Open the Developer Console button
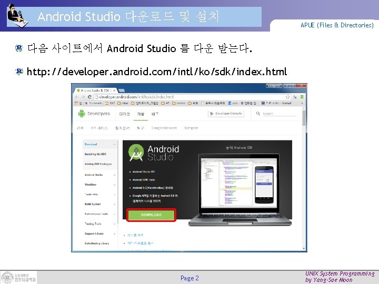Viewport: 379px width, 284px height. pos(226,114)
